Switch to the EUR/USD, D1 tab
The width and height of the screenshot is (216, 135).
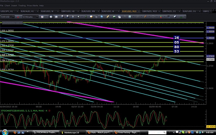pyautogui.click(x=191, y=11)
